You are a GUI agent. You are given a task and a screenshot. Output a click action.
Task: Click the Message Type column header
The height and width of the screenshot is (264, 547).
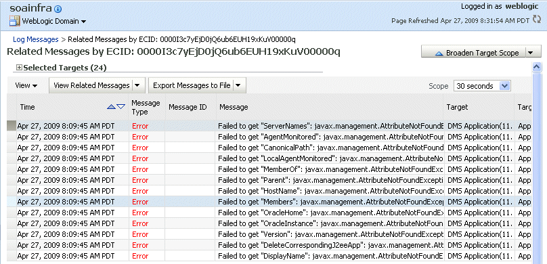146,107
